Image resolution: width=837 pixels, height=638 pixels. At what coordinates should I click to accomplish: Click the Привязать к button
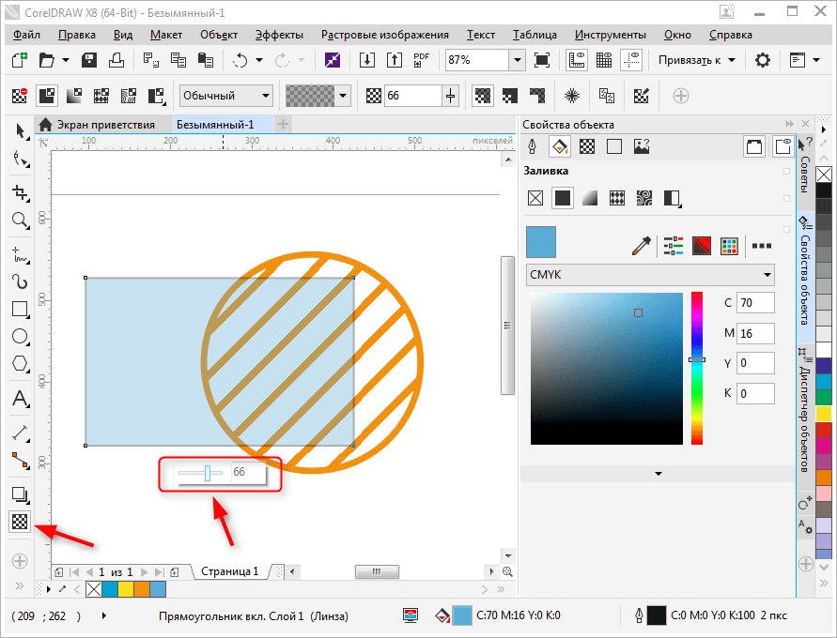click(696, 60)
